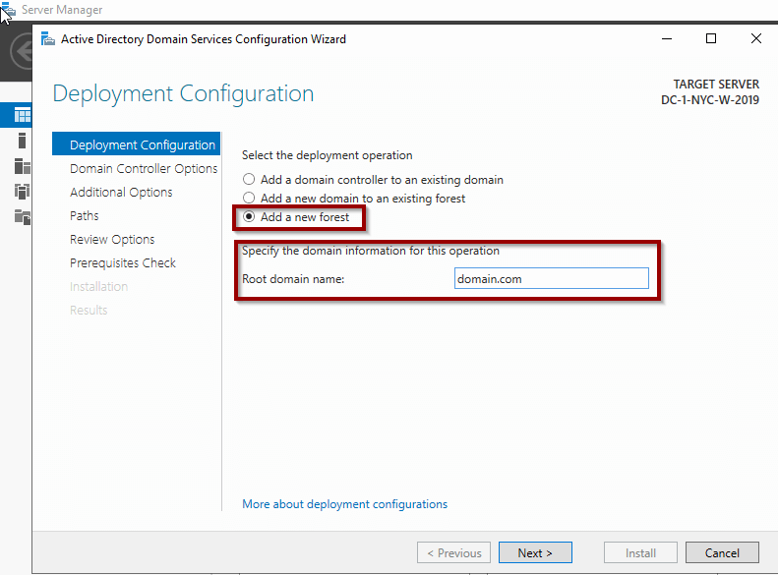The image size is (778, 575).
Task: Open the Deployment Configuration wizard step
Action: [x=136, y=144]
